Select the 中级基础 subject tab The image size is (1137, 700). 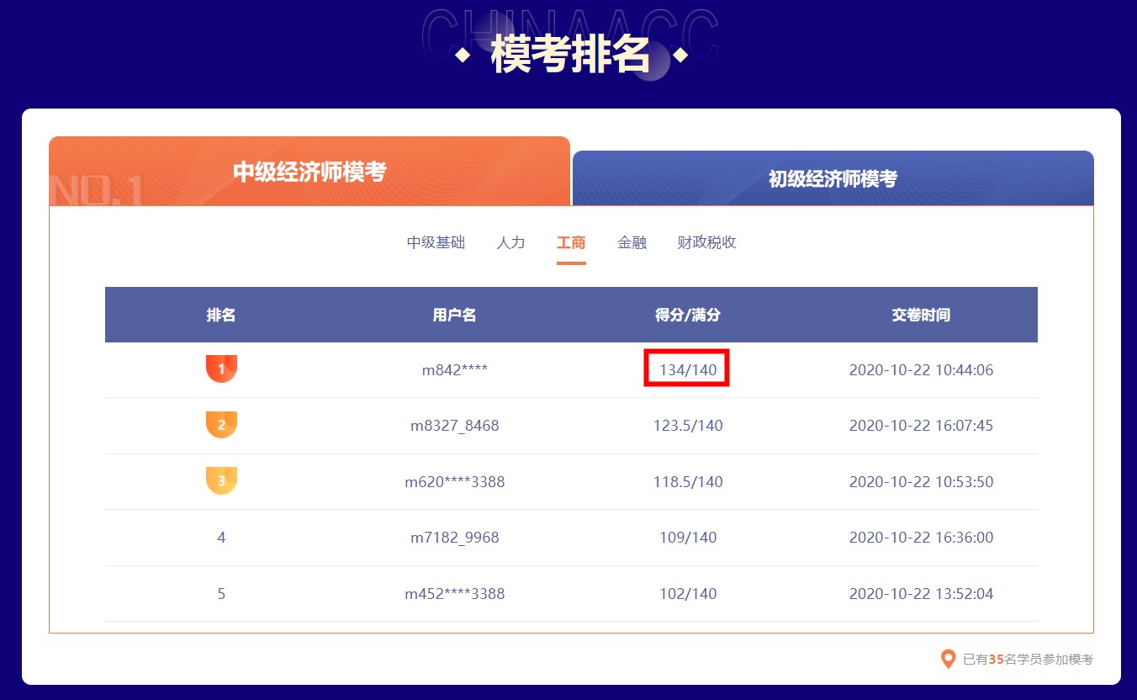point(436,242)
